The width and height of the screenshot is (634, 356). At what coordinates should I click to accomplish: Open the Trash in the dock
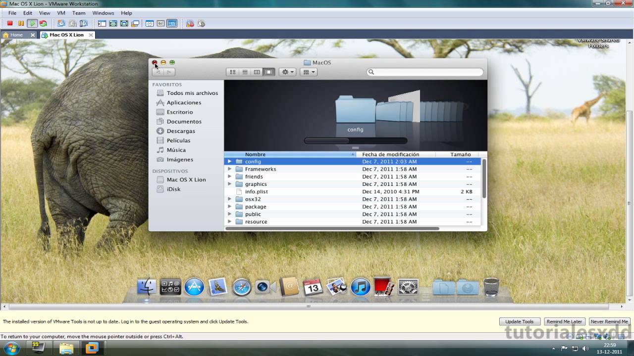491,287
